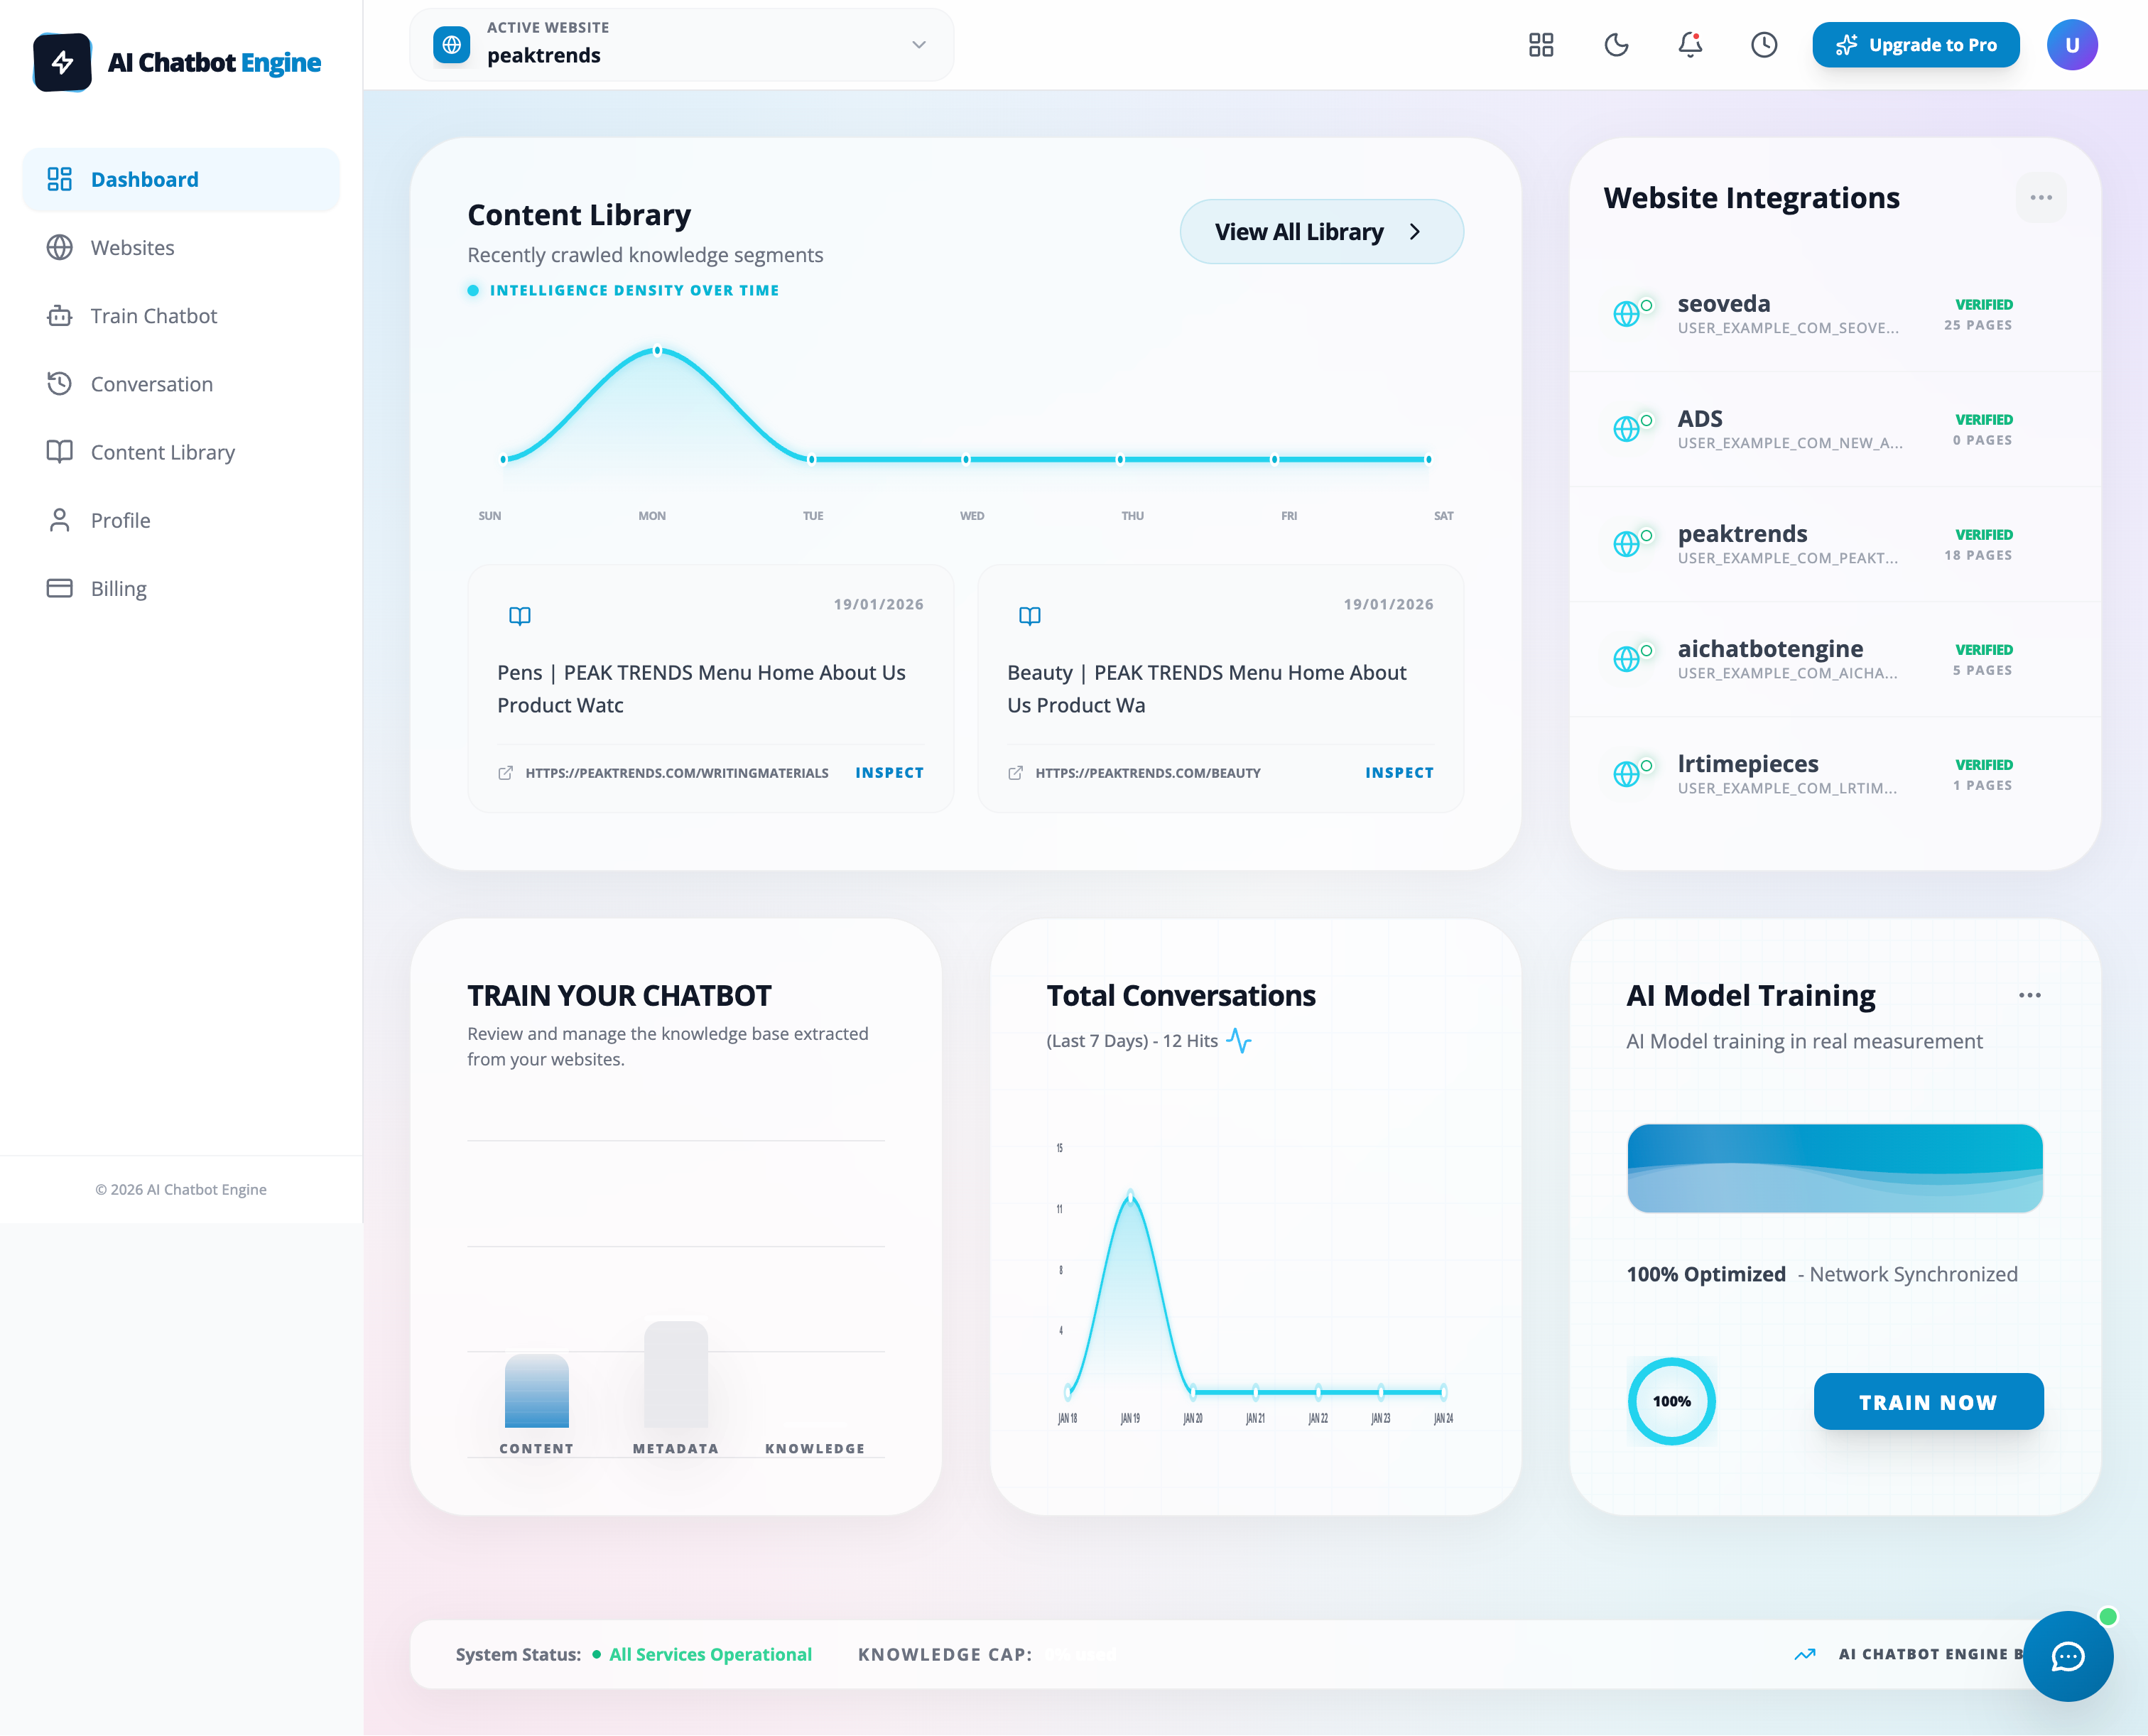Go to the Content Library sidebar item
The image size is (2148, 1736).
162,452
